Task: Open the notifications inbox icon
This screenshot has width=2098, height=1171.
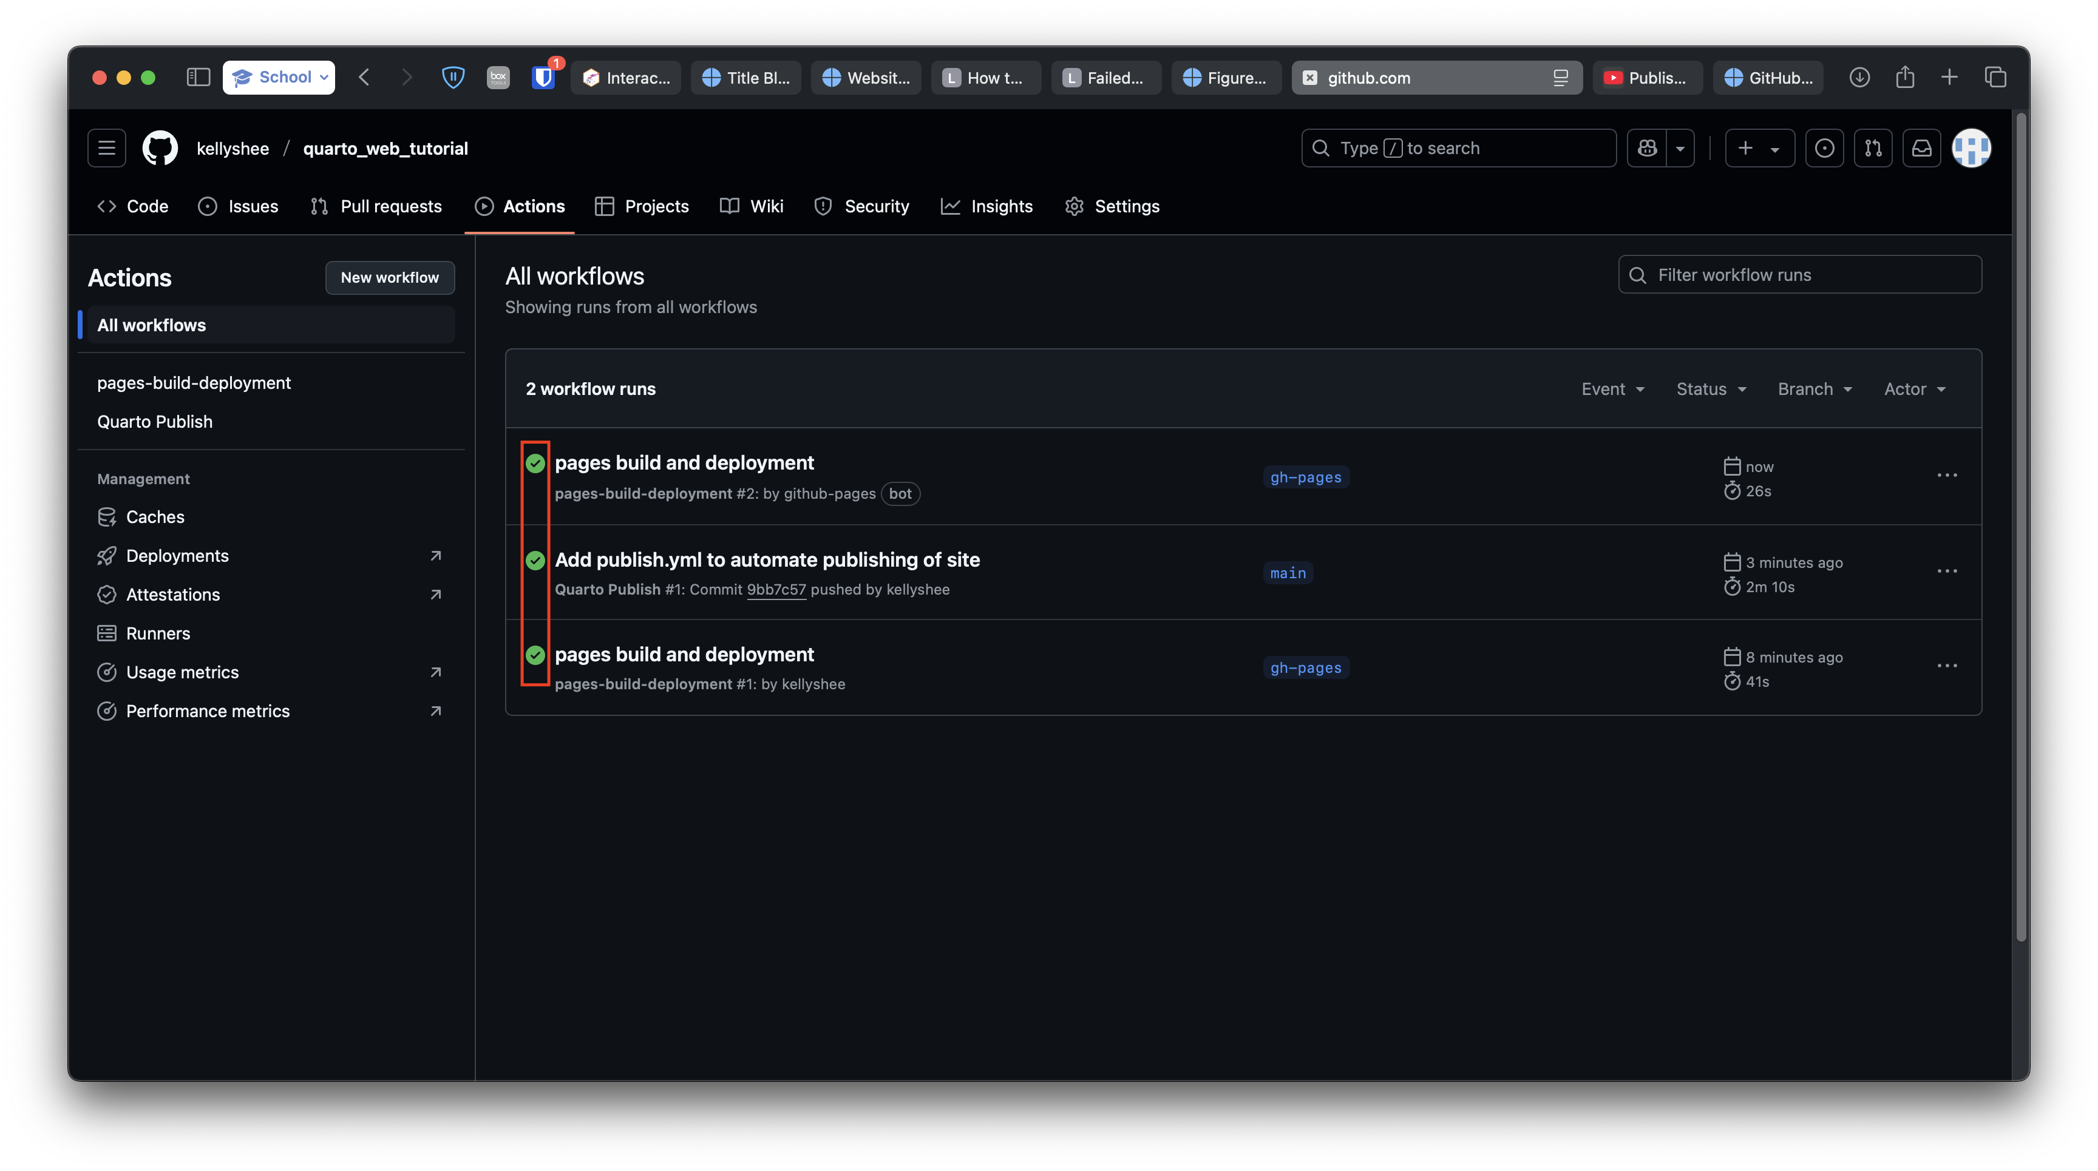Action: click(1922, 148)
